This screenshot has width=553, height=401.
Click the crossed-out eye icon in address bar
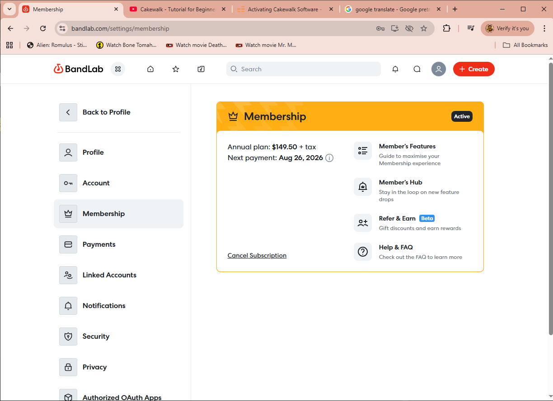(409, 28)
